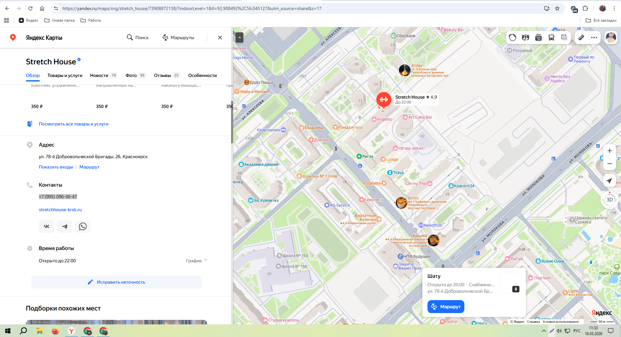The height and width of the screenshot is (337, 621).
Task: Show photos layer with the camera icon
Action: tap(538, 38)
